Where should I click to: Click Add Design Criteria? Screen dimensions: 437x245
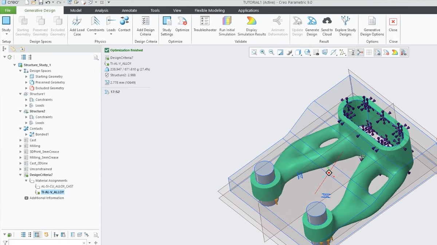pos(145,26)
